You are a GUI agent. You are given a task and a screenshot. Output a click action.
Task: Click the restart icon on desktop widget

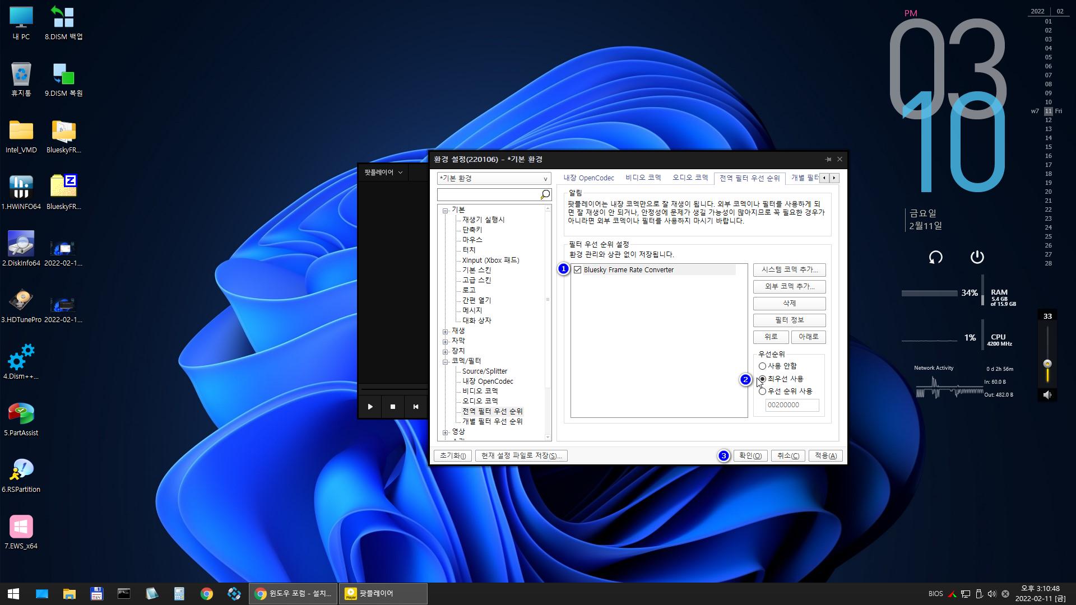936,257
